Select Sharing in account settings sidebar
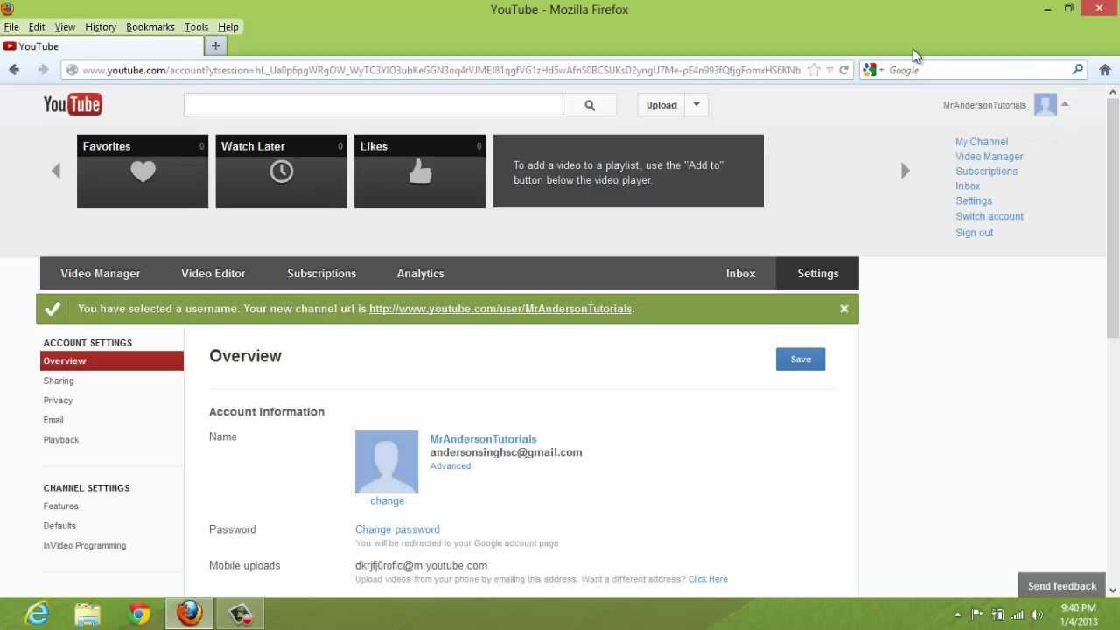 coord(59,381)
